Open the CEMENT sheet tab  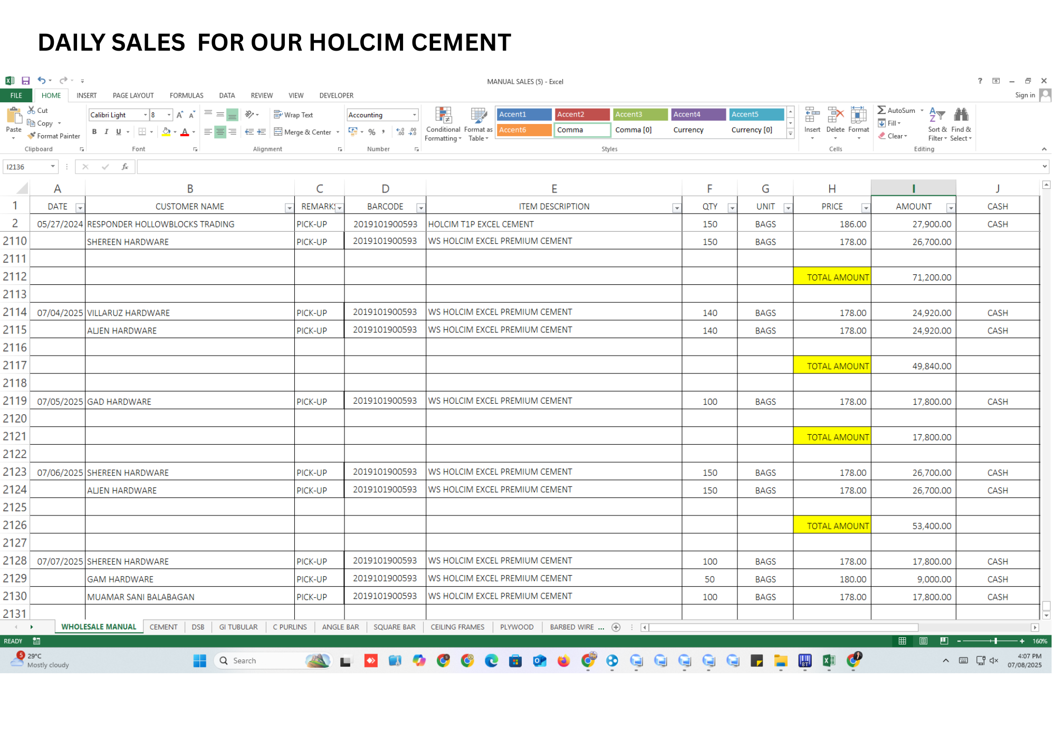pos(164,627)
